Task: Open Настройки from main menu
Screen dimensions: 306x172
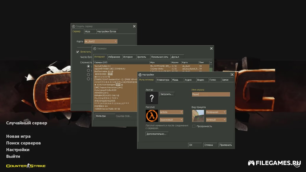Action: coord(18,150)
